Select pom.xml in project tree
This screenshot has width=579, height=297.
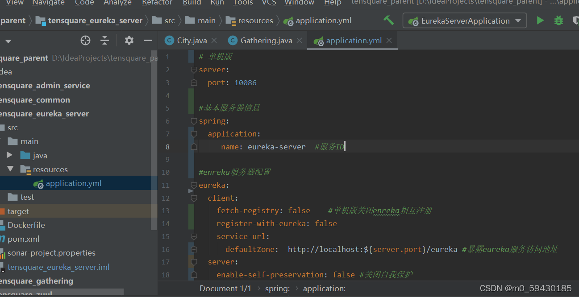click(x=20, y=239)
